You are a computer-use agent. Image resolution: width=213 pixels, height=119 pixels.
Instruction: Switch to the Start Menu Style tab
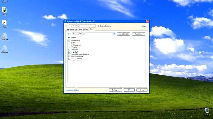click(x=72, y=29)
